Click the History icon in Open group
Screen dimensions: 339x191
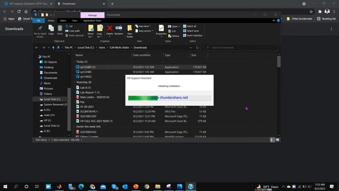coord(174,36)
